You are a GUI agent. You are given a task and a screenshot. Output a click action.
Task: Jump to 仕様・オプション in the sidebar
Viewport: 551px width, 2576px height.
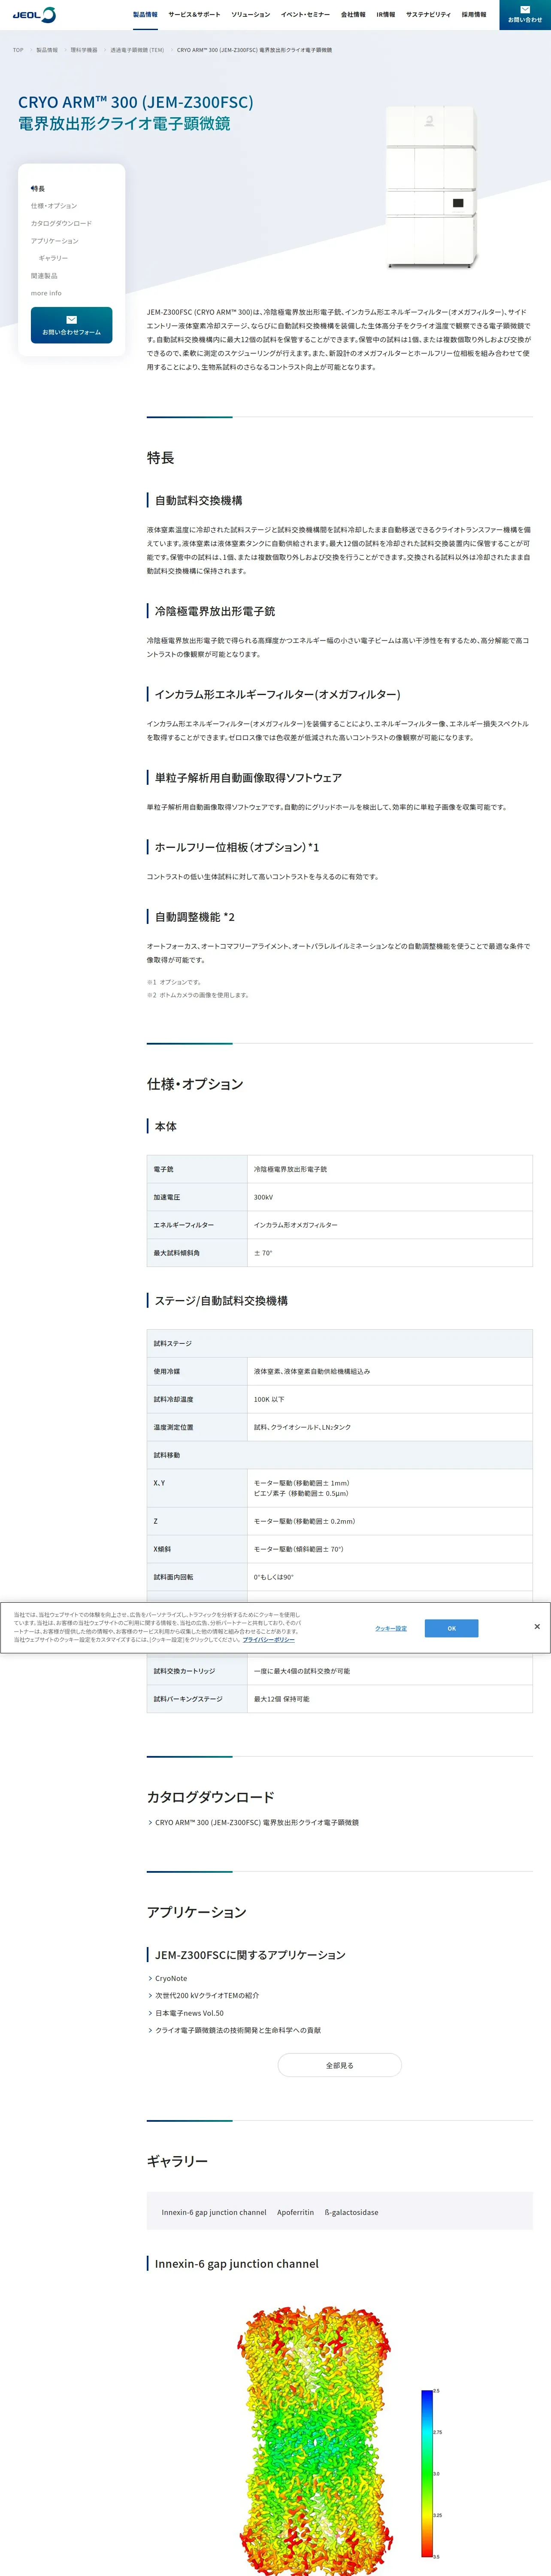pos(54,206)
